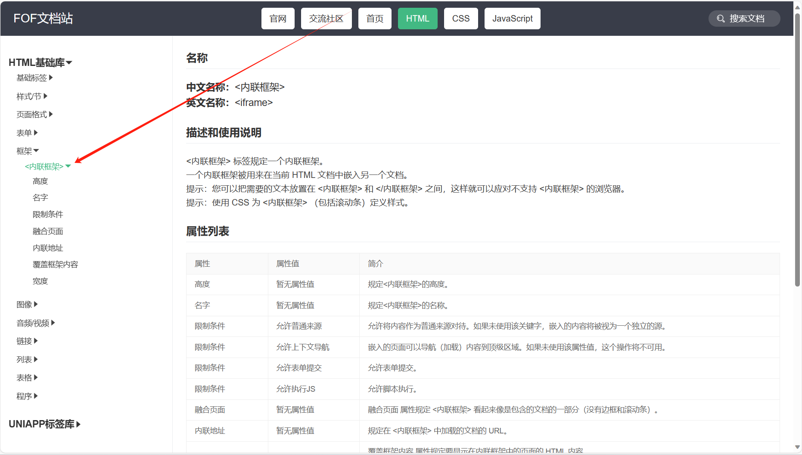Screen dimensions: 802x455
Task: Click the 搜索文档 search field
Action: coord(744,19)
